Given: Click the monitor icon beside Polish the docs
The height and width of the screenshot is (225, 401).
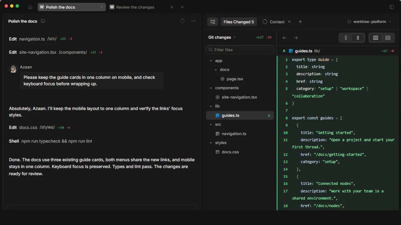Looking at the screenshot, I should pyautogui.click(x=43, y=21).
